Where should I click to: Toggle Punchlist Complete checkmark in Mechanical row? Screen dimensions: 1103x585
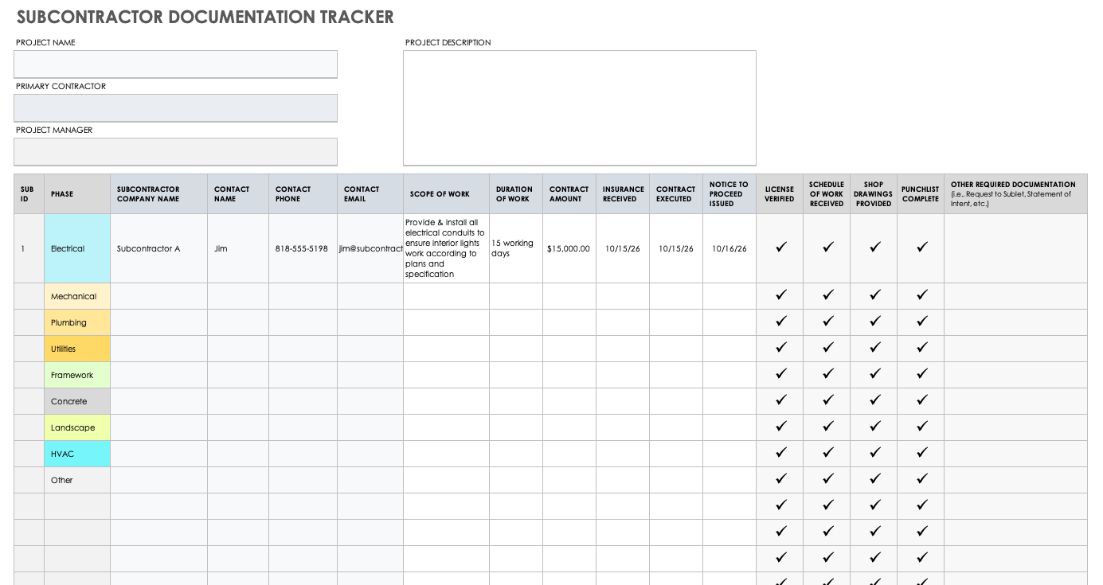point(921,295)
